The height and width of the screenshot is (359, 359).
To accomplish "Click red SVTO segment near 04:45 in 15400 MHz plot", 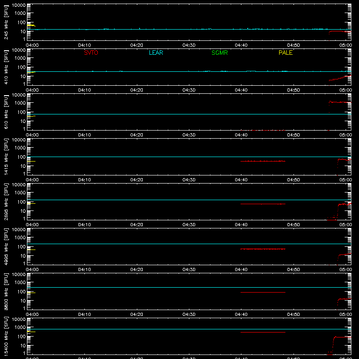I will click(x=263, y=332).
